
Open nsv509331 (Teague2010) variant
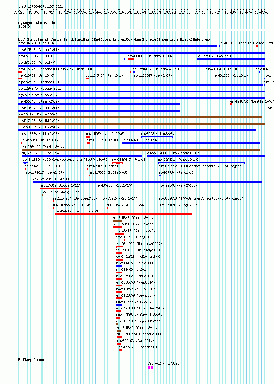178,160
